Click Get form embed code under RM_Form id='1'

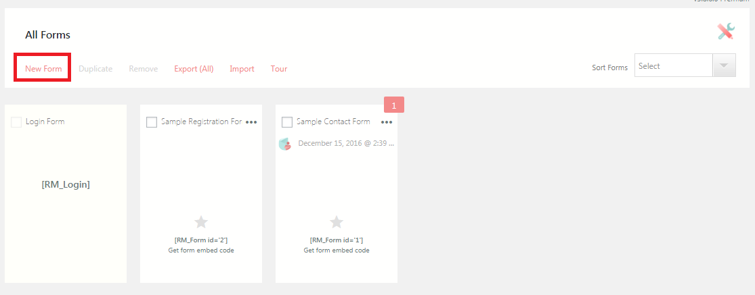click(336, 250)
